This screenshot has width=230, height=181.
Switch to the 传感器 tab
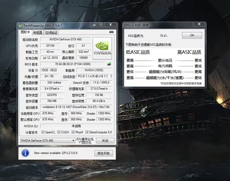(x=38, y=32)
